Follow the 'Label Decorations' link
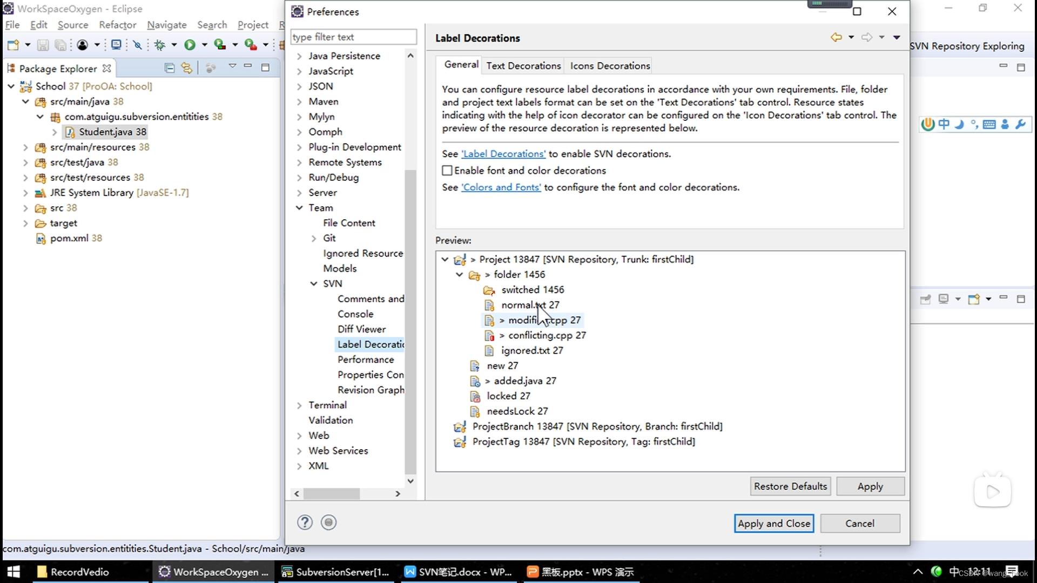 pos(503,154)
